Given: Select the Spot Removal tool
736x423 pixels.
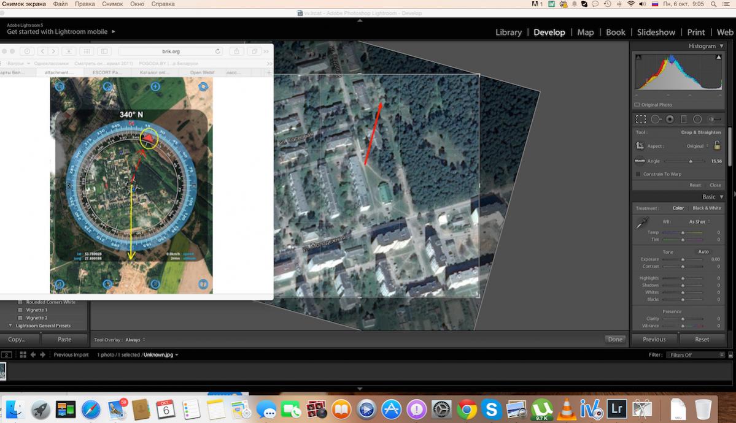Looking at the screenshot, I should coord(656,120).
